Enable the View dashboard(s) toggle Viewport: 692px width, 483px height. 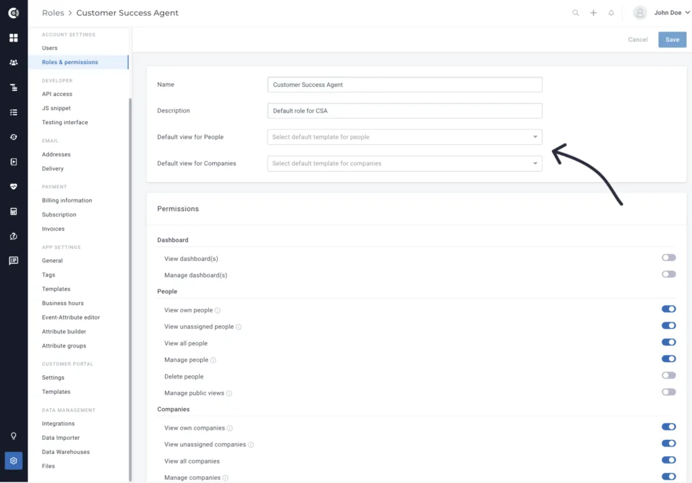click(x=668, y=258)
